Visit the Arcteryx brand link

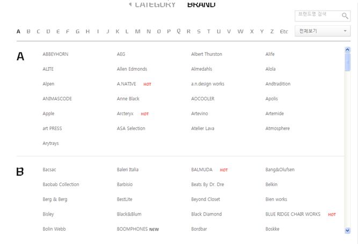pos(125,114)
